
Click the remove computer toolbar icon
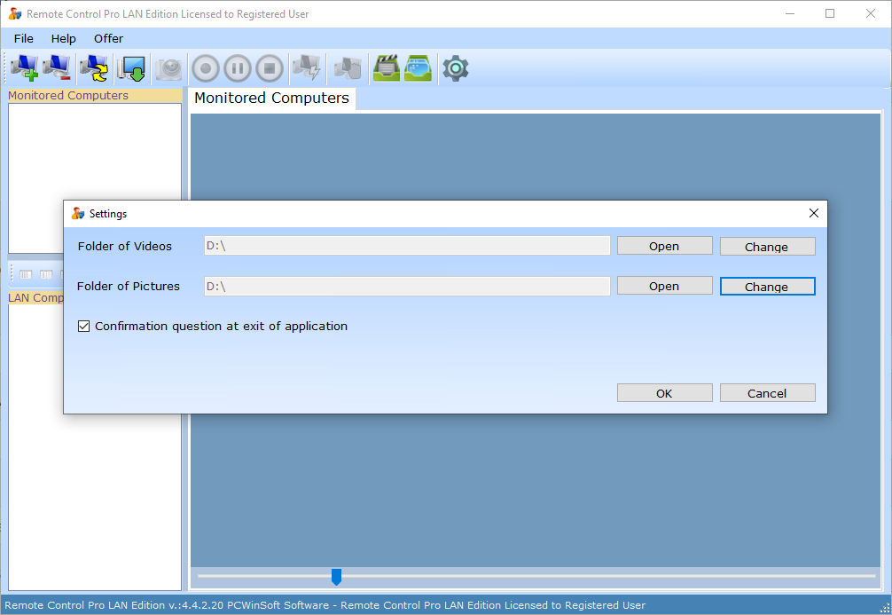(57, 68)
